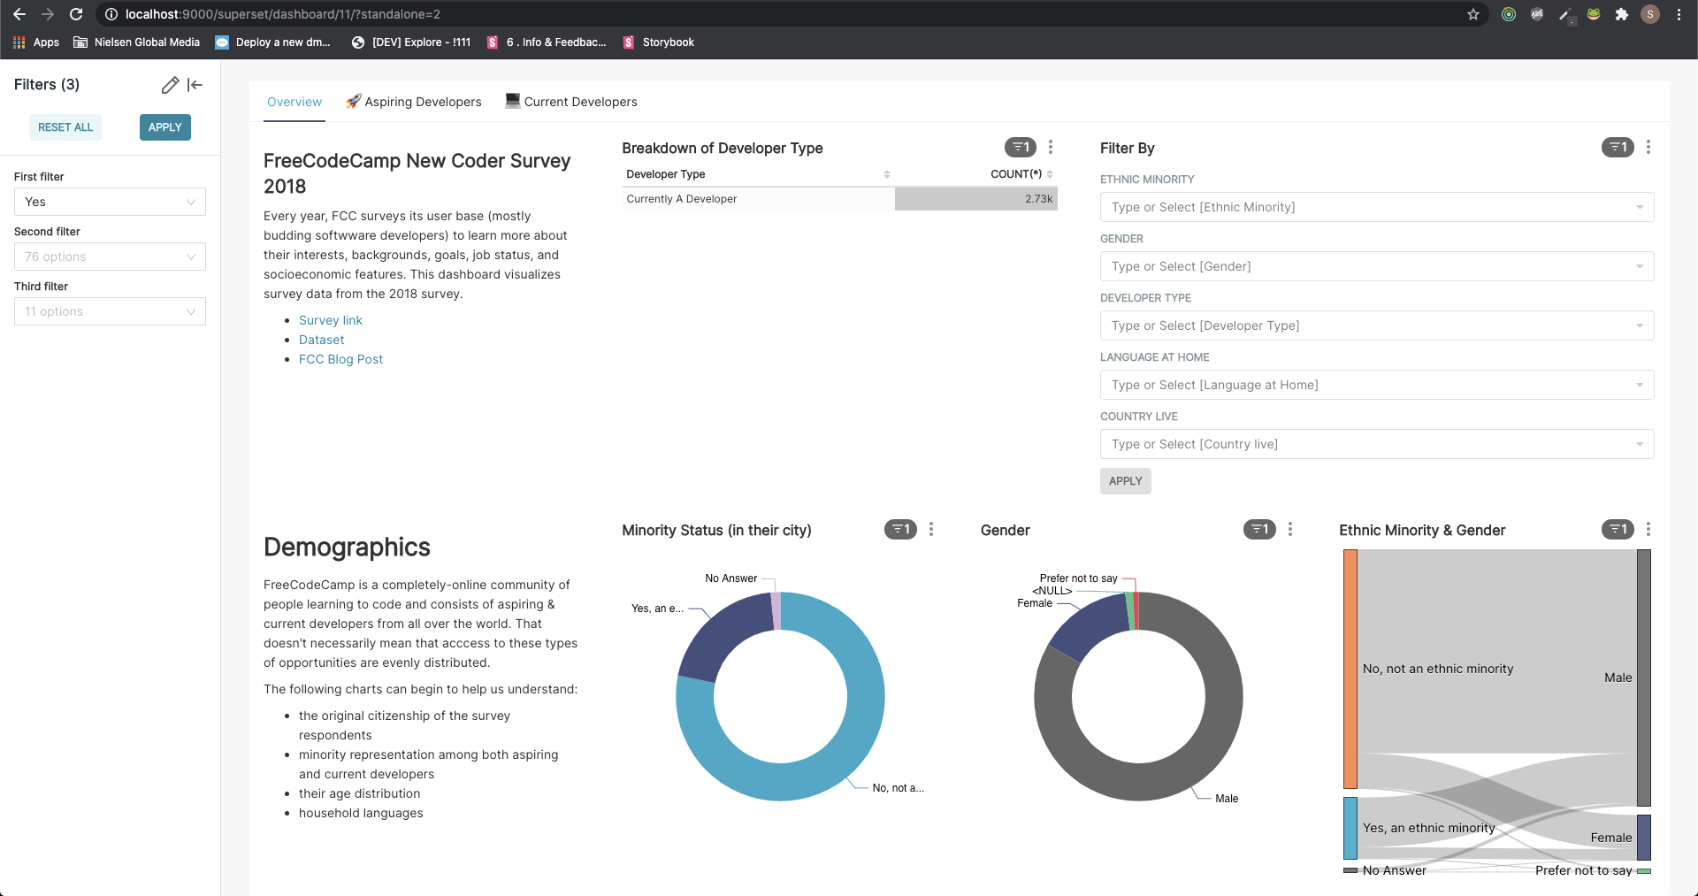1698x896 pixels.
Task: Click the grey APPLY button under Filter By
Action: pos(1126,481)
